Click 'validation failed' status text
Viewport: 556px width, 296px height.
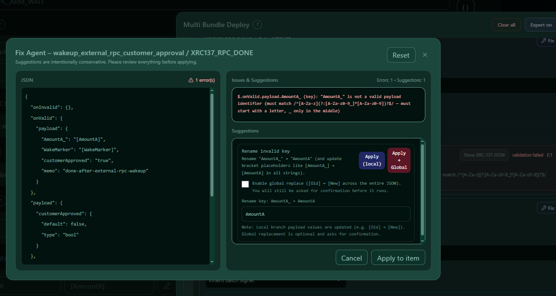point(527,155)
